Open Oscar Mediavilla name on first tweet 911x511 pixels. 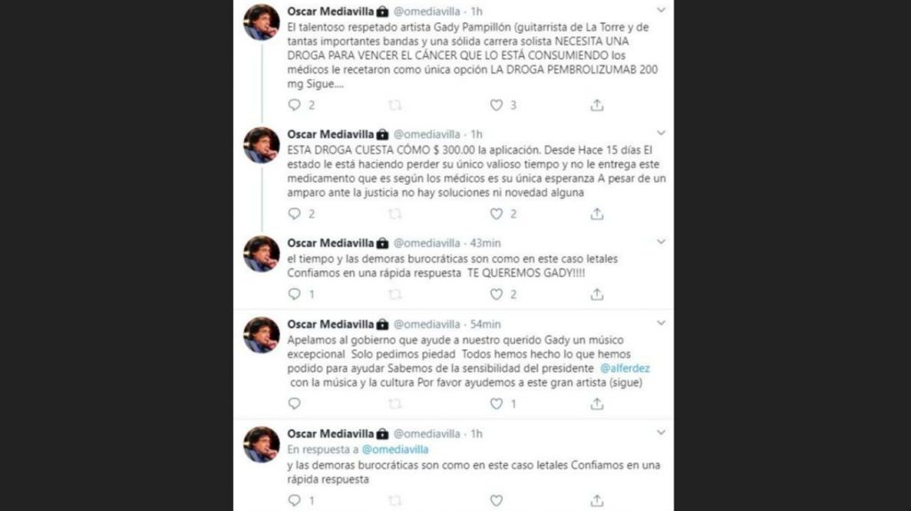331,11
